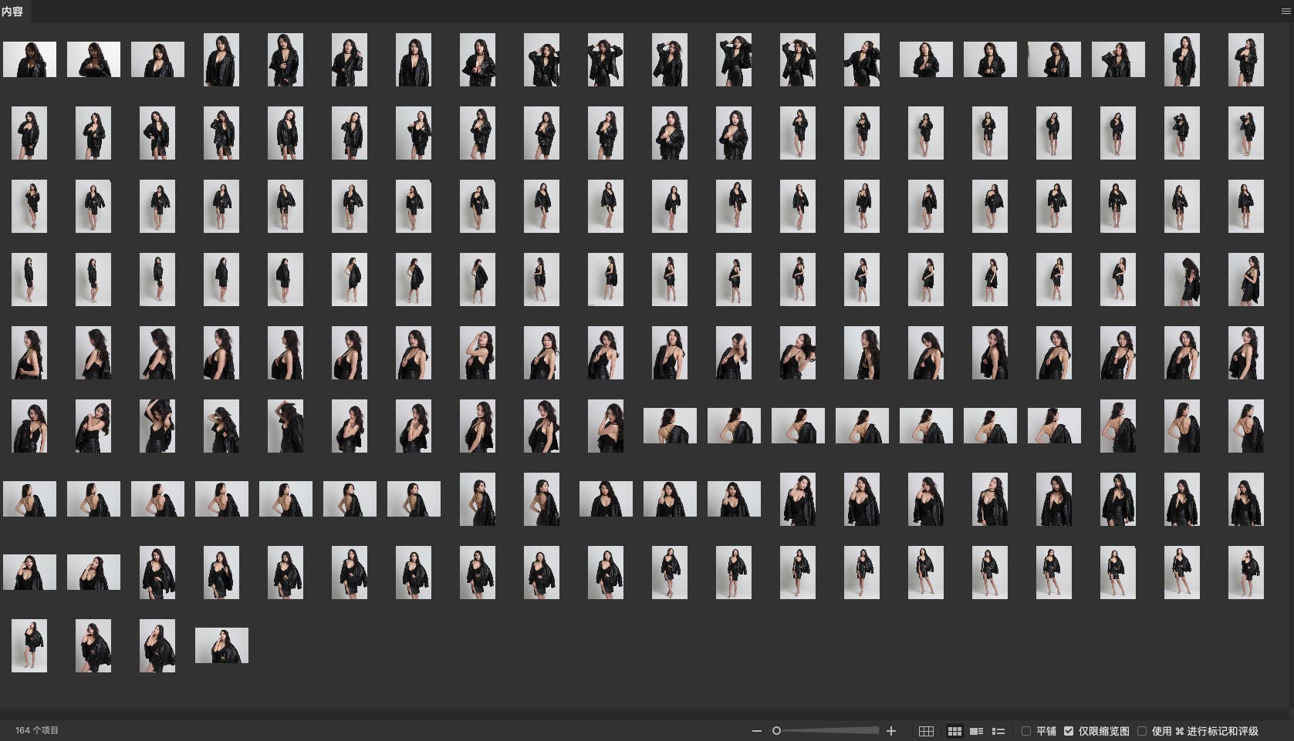This screenshot has width=1294, height=741.
Task: Select the 内容 panel tab
Action: (12, 12)
